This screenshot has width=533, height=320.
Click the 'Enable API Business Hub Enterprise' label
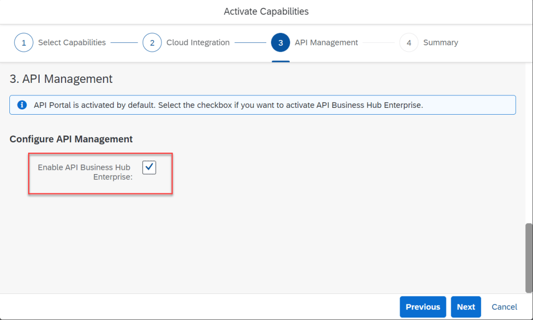pos(85,172)
